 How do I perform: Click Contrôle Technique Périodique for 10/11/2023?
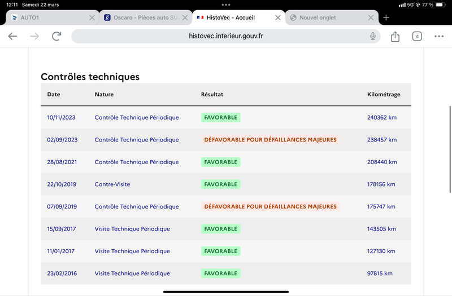click(137, 117)
